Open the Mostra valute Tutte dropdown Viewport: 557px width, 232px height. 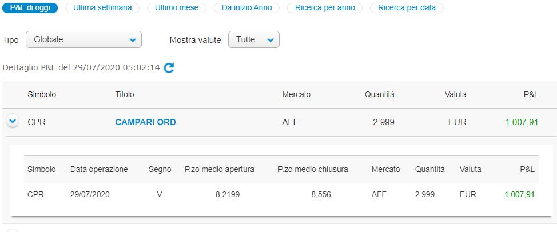pos(254,39)
